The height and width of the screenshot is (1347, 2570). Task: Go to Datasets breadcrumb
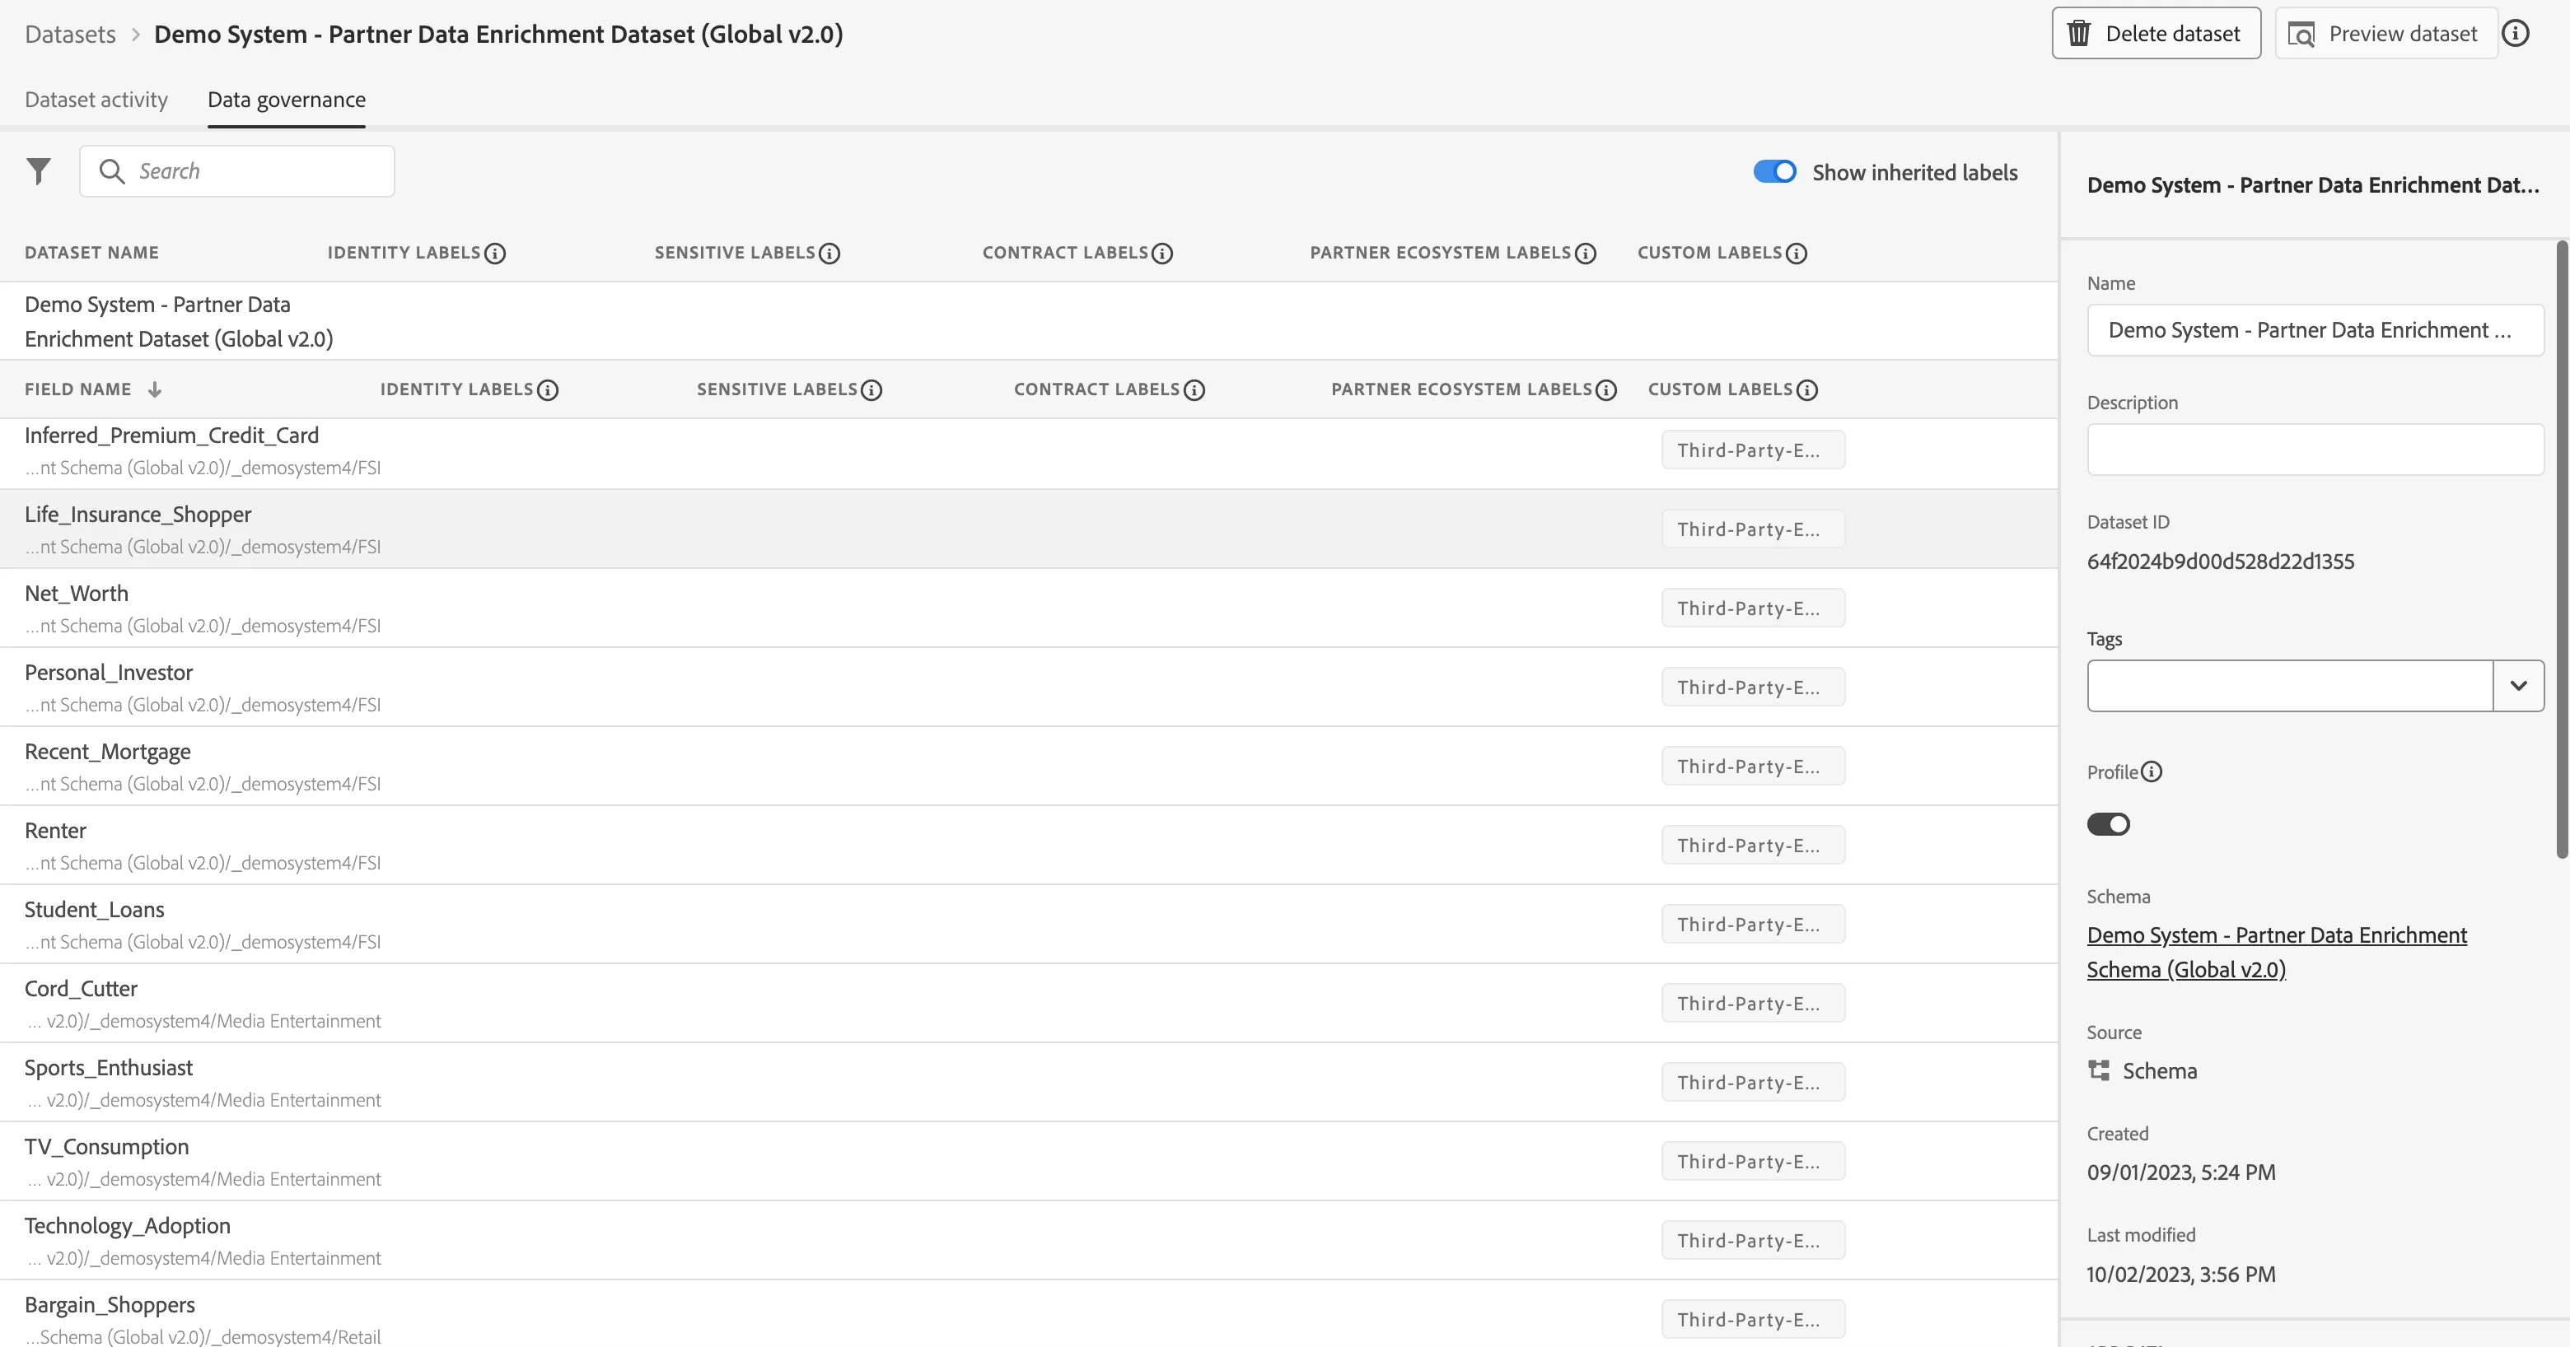pyautogui.click(x=70, y=34)
